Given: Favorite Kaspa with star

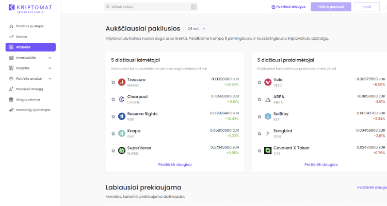Looking at the screenshot, I should click(x=113, y=133).
